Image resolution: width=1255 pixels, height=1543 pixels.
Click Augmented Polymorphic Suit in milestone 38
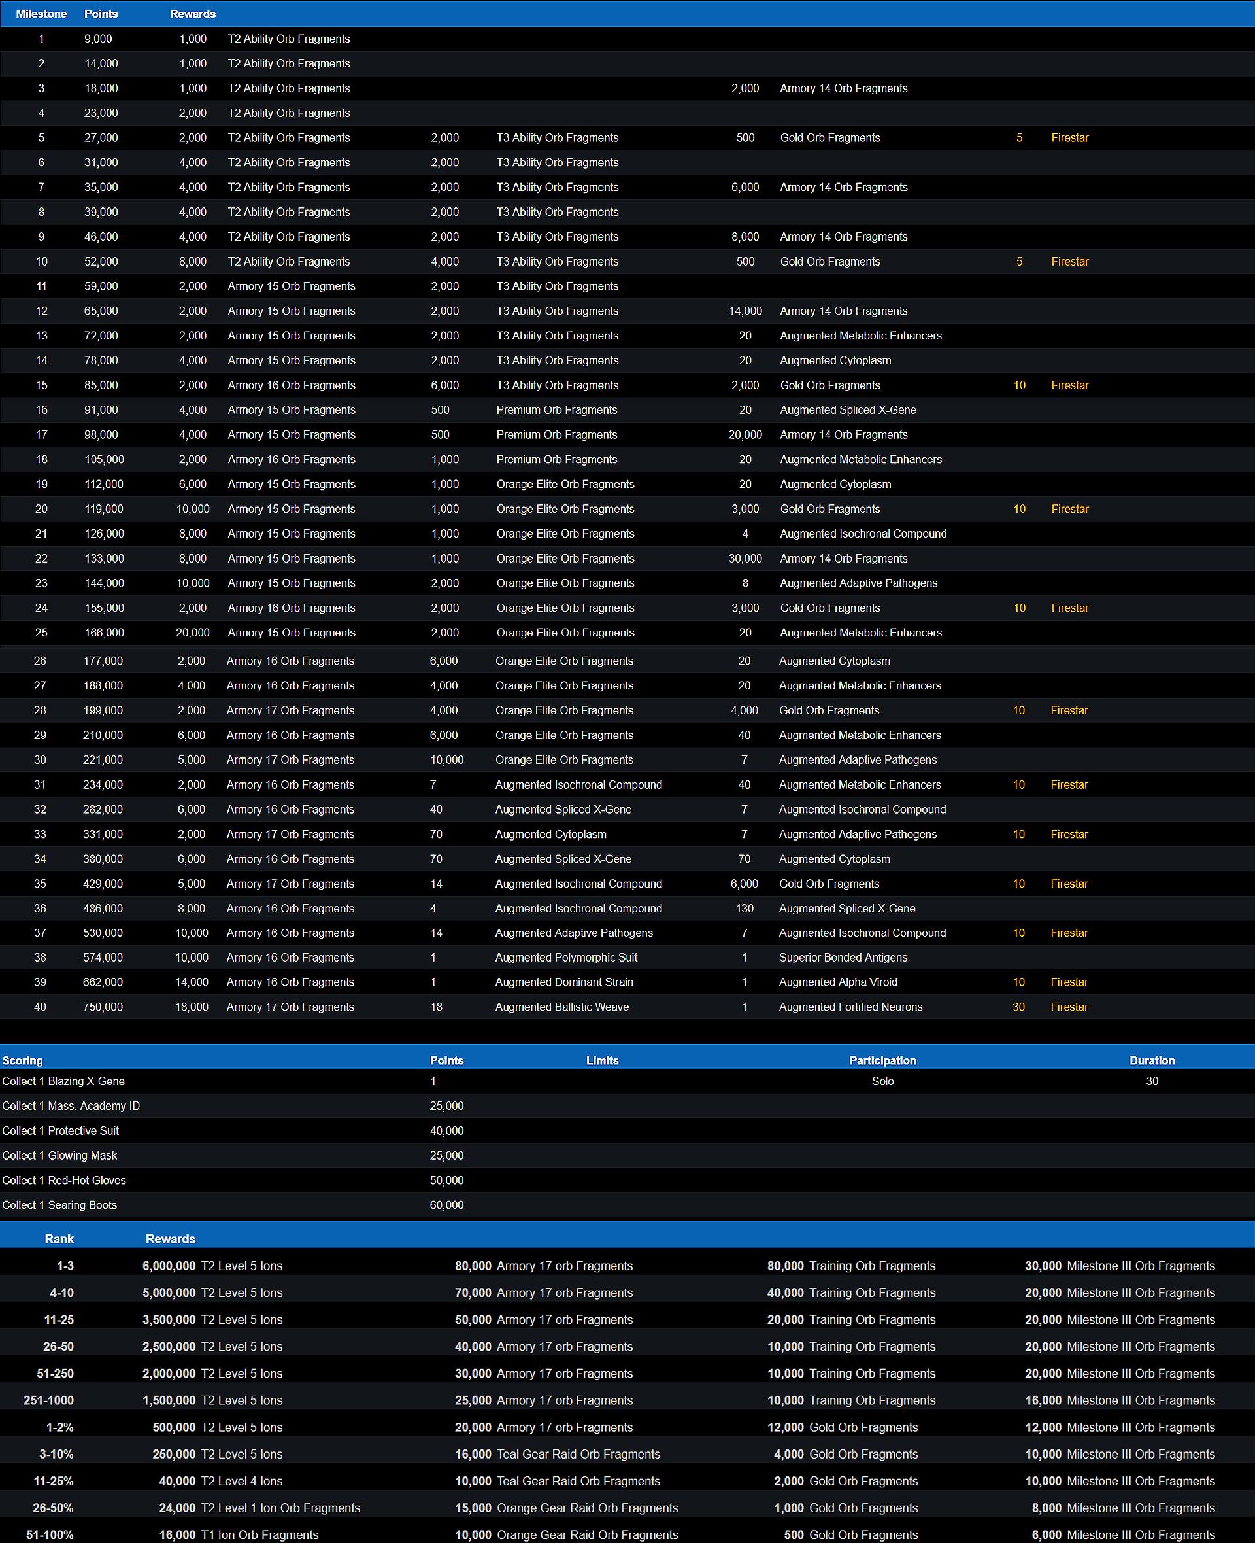[x=566, y=958]
